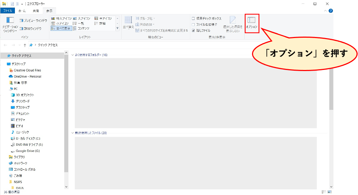Screen dimensions: 358x195
Task: Uncheck the 隠しファイル checkbox
Action: pyautogui.click(x=193, y=30)
